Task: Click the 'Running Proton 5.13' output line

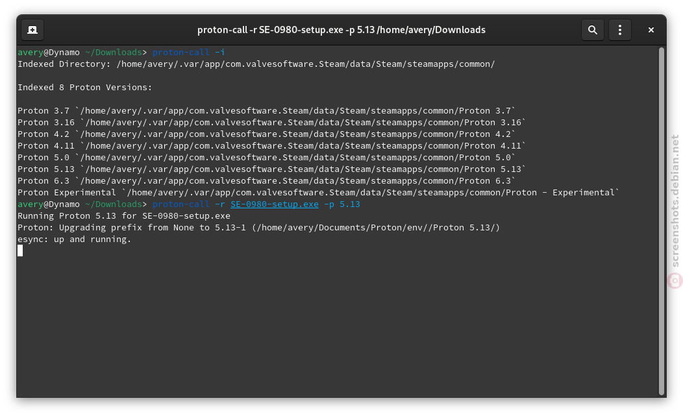Action: [124, 216]
